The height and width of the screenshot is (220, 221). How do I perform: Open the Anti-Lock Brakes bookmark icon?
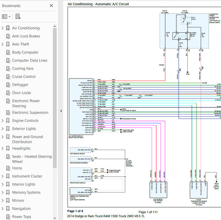[x=8, y=36]
